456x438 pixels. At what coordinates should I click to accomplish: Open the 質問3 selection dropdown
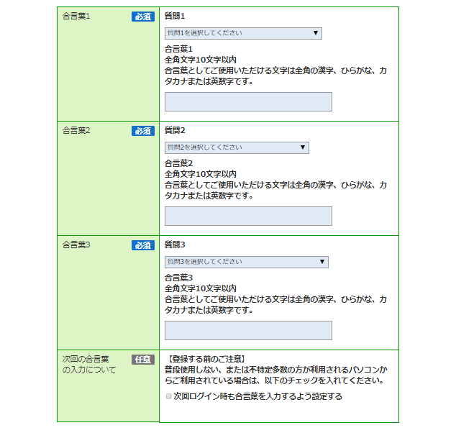click(x=246, y=262)
